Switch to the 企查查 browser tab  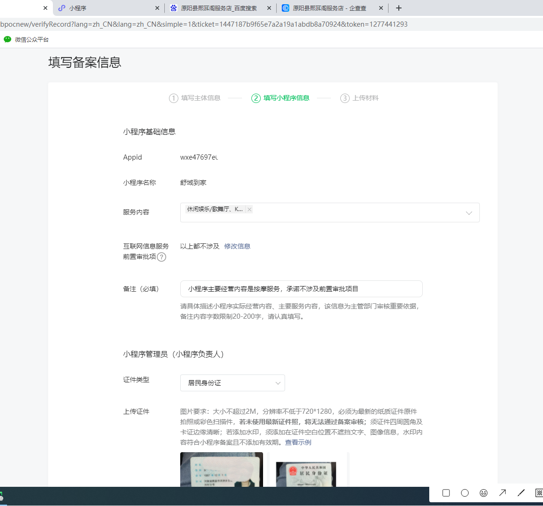coord(330,8)
